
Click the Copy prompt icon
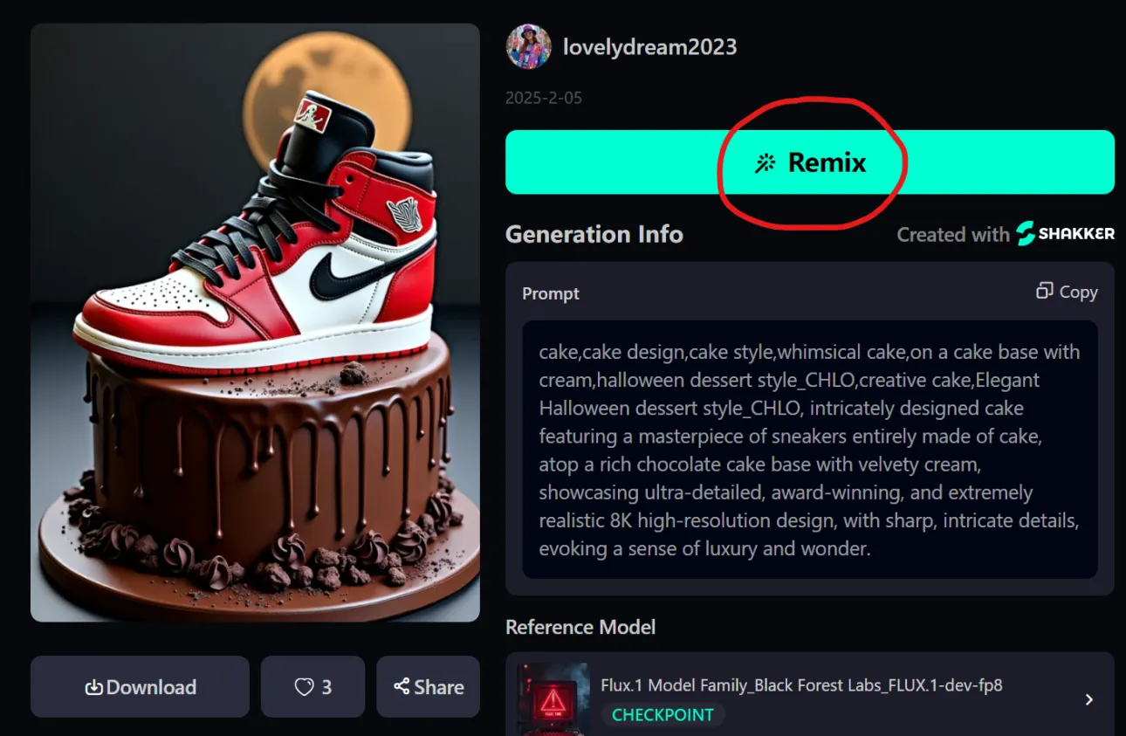[x=1044, y=291]
